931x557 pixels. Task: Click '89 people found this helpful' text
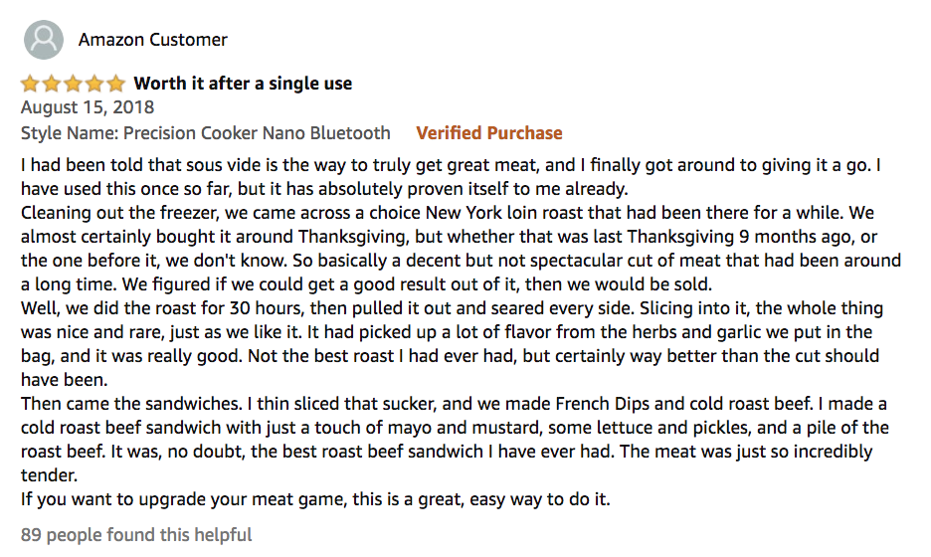136,535
